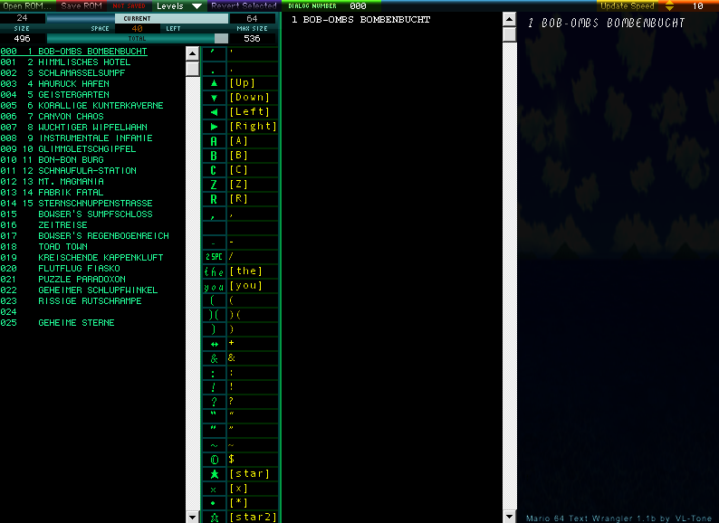Viewport: 719px width, 523px height.
Task: Insert the Down arrow symbol
Action: click(214, 98)
